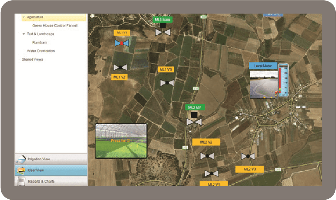This screenshot has width=336, height=200.
Task: Click the Reports & Charts icon
Action: tap(21, 181)
